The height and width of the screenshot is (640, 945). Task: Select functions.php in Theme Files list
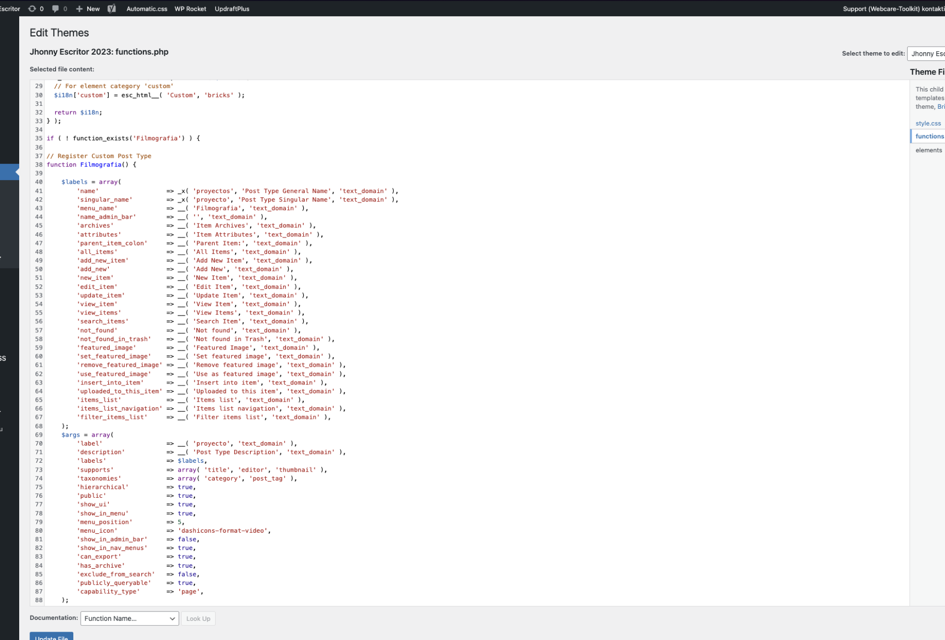pos(929,136)
